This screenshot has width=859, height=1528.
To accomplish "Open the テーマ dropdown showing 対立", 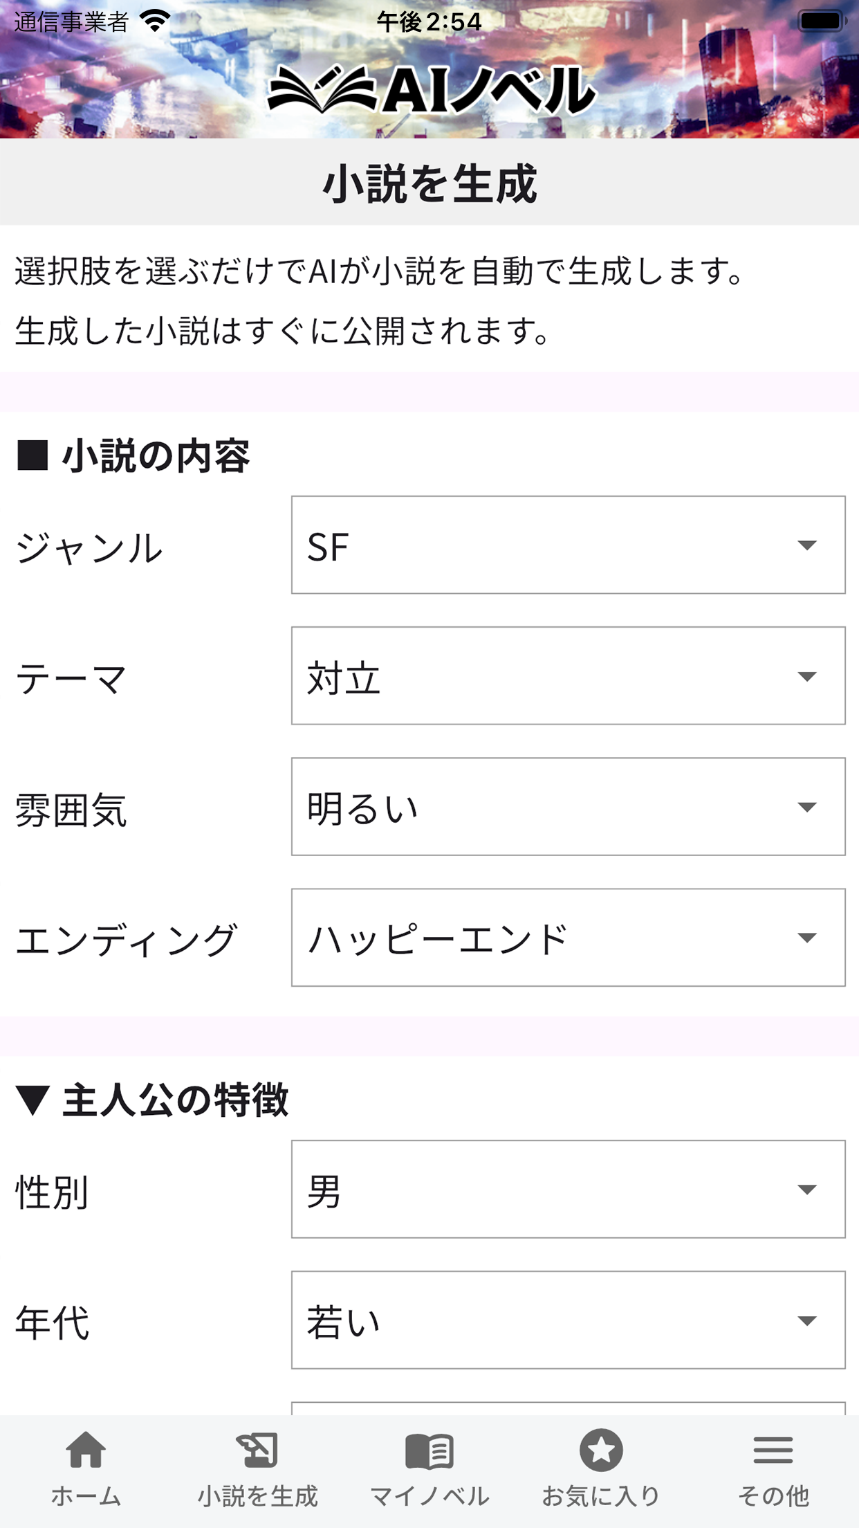I will tap(568, 675).
